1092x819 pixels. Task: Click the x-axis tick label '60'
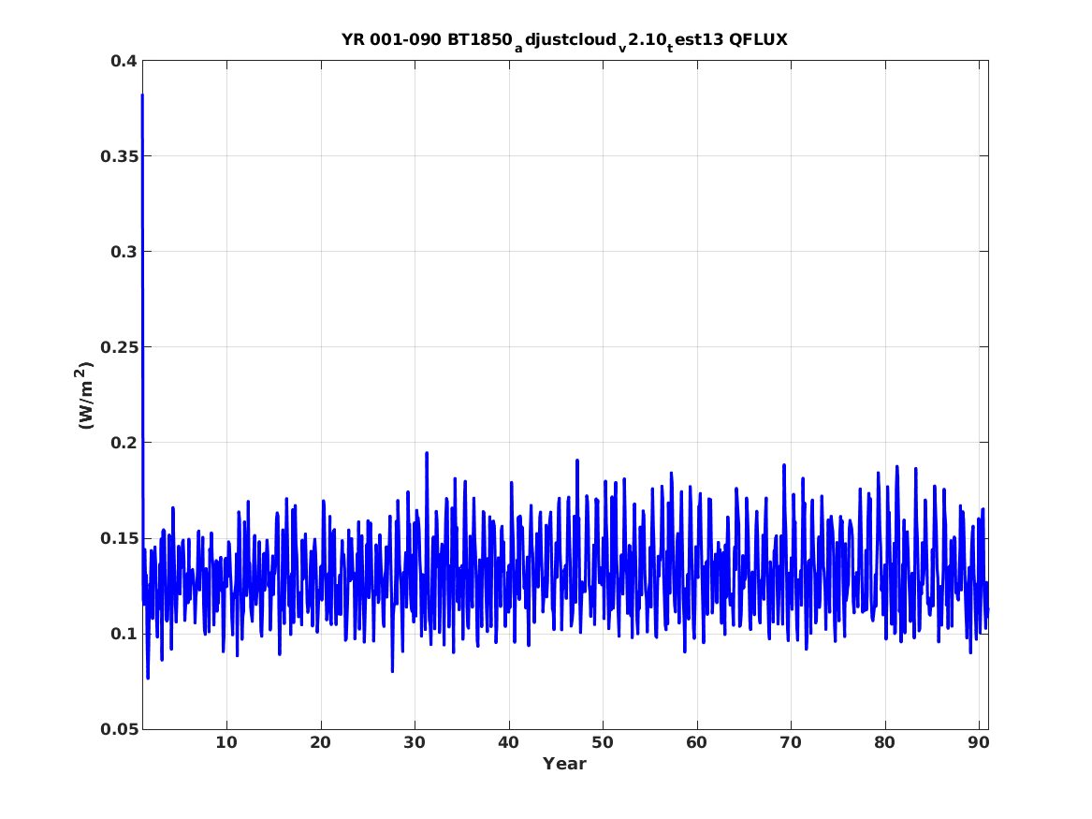[696, 743]
